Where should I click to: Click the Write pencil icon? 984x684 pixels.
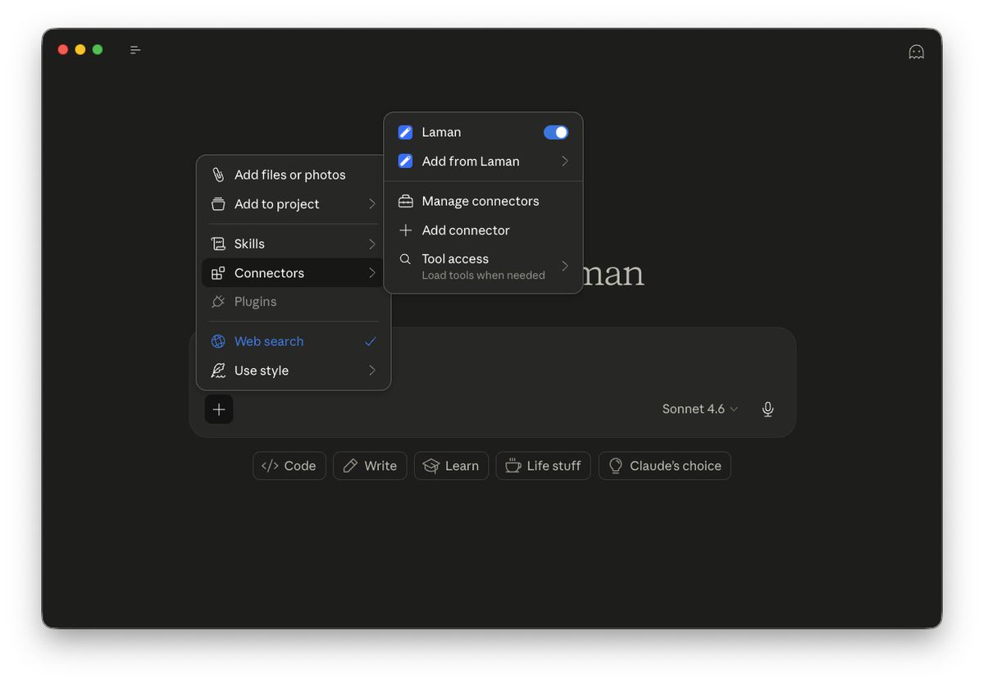350,466
